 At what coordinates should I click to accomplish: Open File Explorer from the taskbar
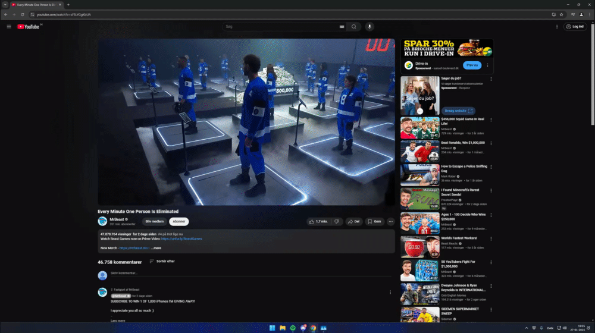coord(282,328)
